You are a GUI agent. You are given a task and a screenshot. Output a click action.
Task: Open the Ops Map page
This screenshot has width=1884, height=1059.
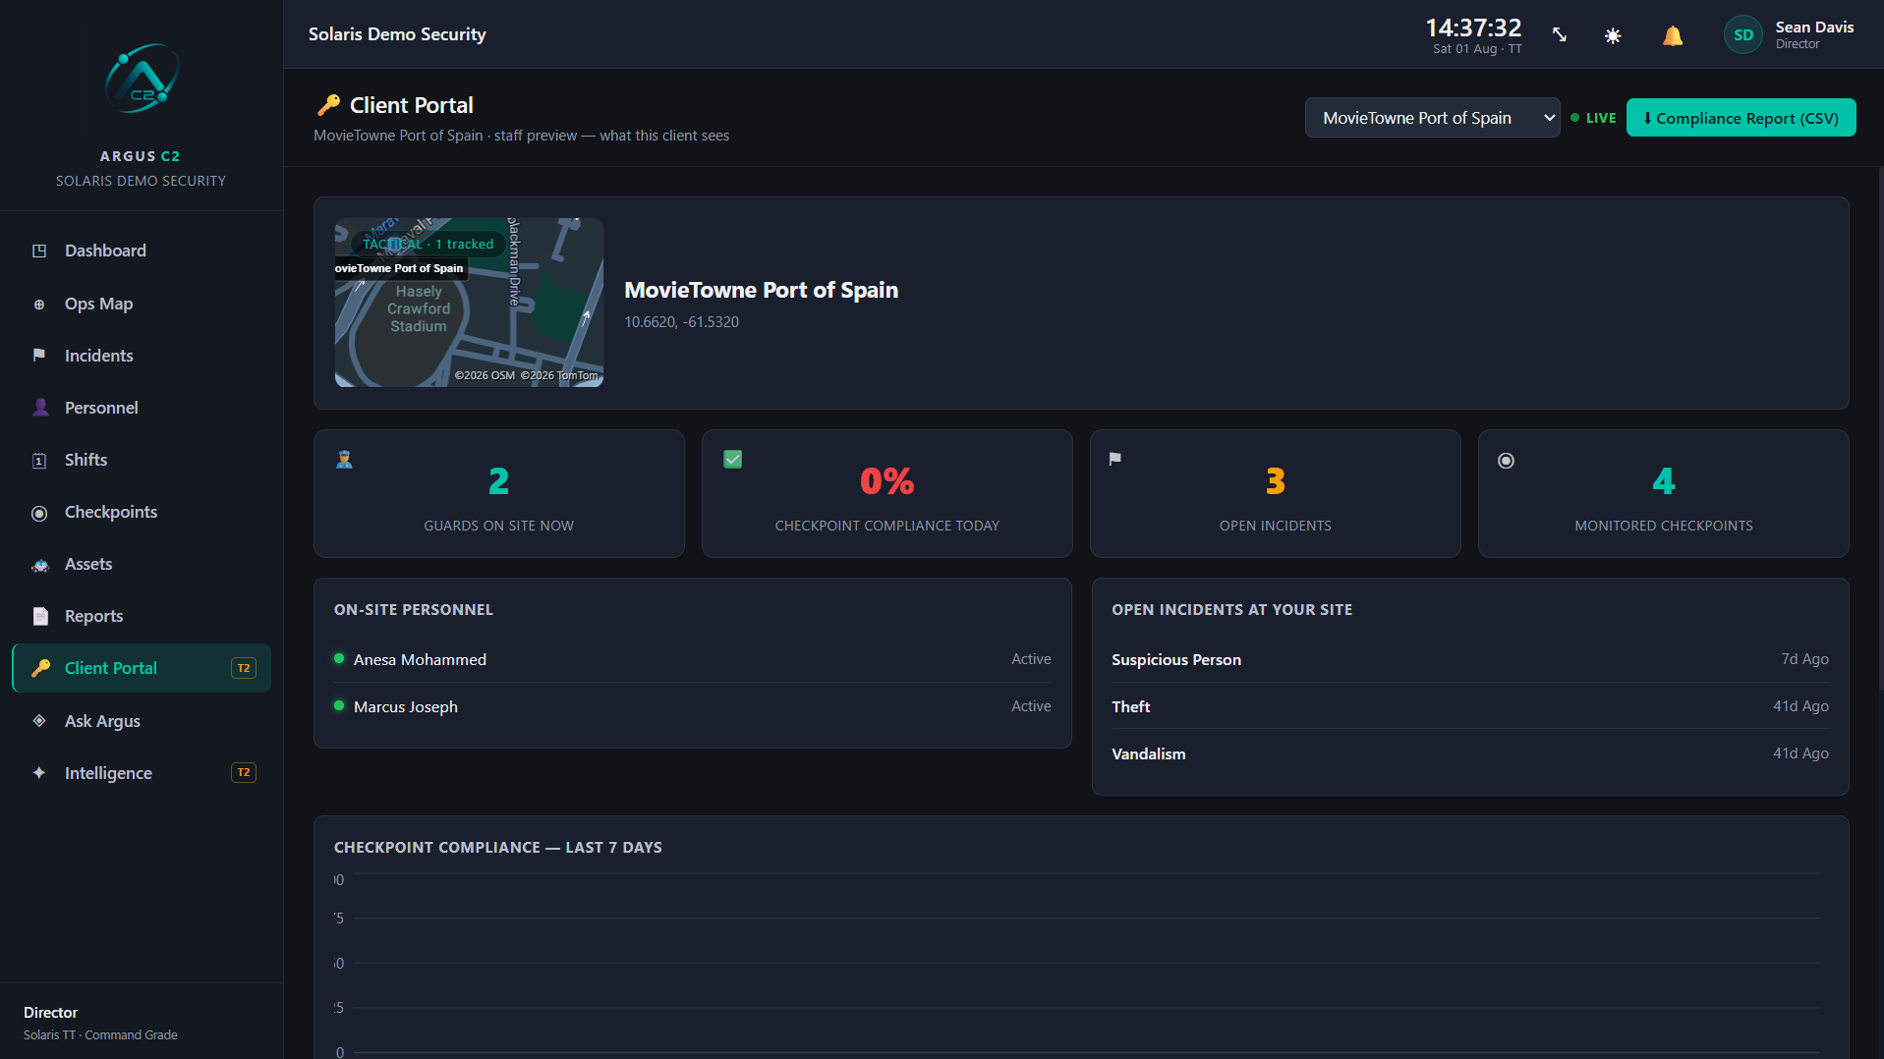(x=142, y=305)
